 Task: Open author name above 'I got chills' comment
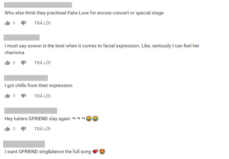coord(26,78)
